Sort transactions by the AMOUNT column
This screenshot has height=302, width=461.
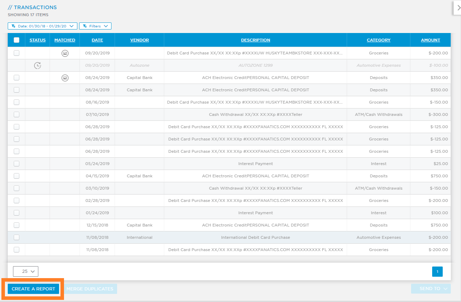(430, 40)
